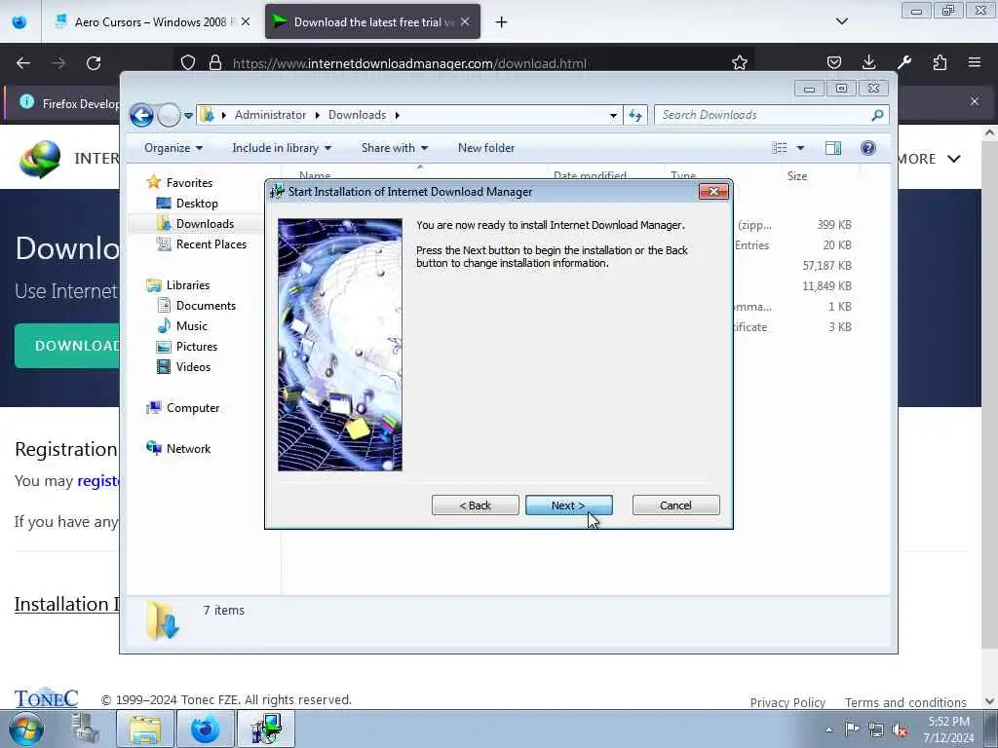The height and width of the screenshot is (748, 998).
Task: Change the Explorer view icon
Action: click(780, 148)
